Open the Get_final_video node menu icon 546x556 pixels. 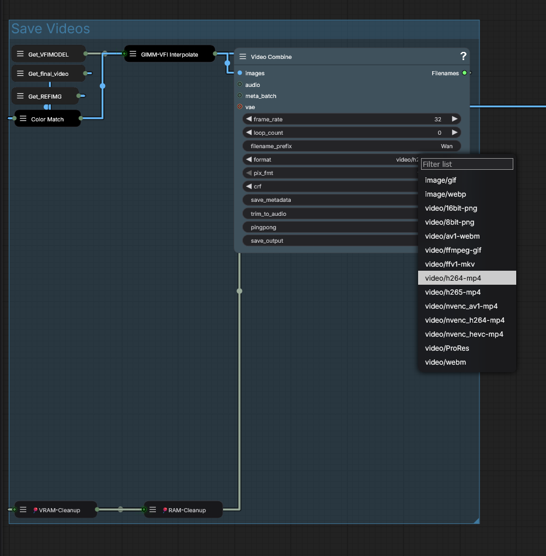tap(20, 74)
